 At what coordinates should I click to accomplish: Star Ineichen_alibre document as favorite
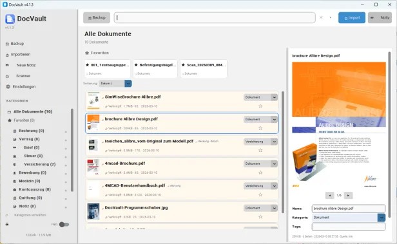tap(260, 151)
